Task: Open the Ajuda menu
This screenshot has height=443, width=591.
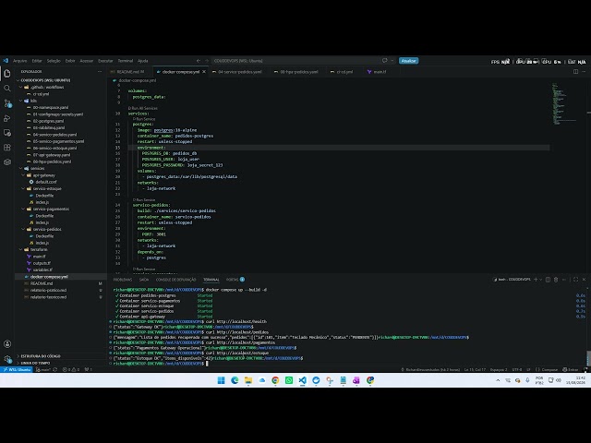Action: tap(143, 61)
